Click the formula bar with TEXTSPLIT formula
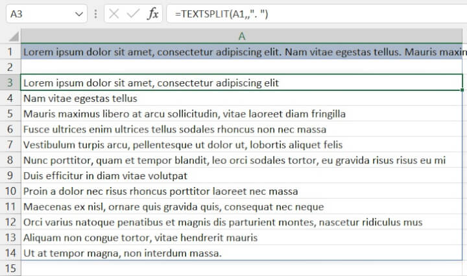This screenshot has height=276, width=467. pos(311,14)
